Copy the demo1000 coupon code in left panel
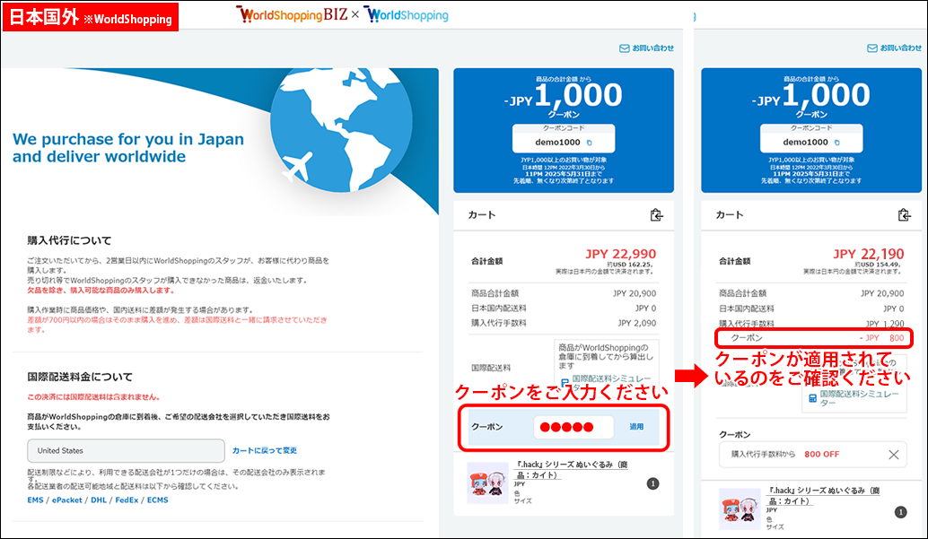 [589, 143]
